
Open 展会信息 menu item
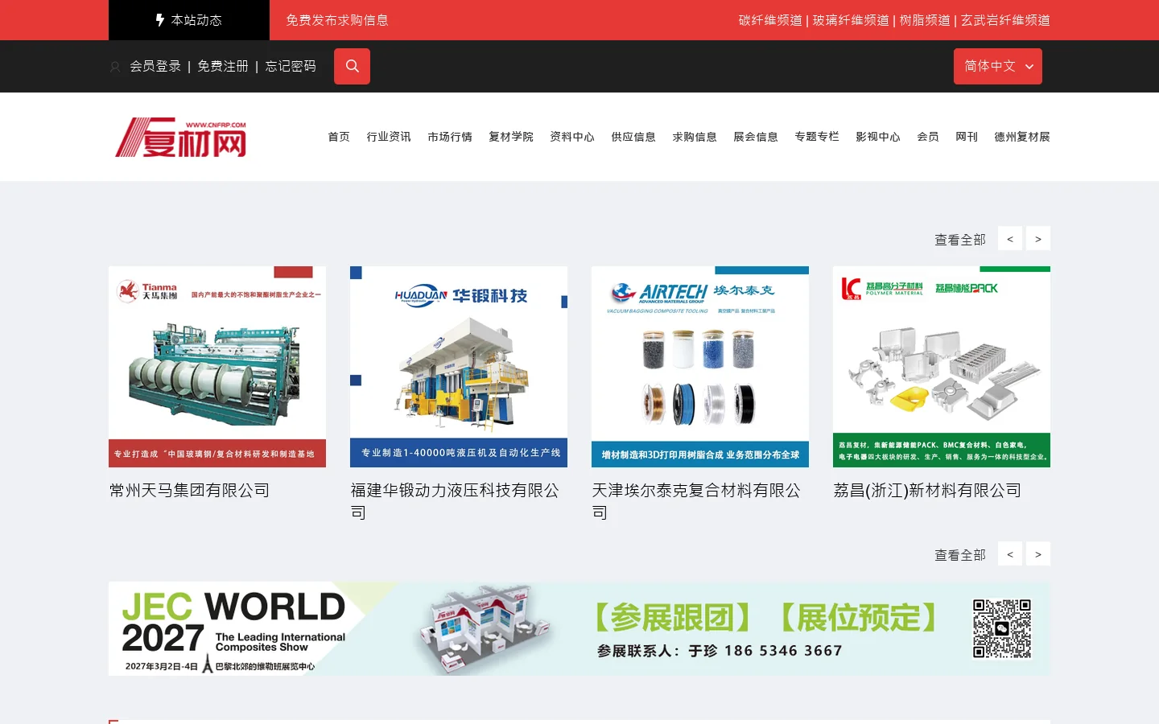(x=756, y=137)
